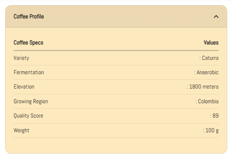This screenshot has width=232, height=158.
Task: Select the Quality Score label
Action: click(x=28, y=116)
